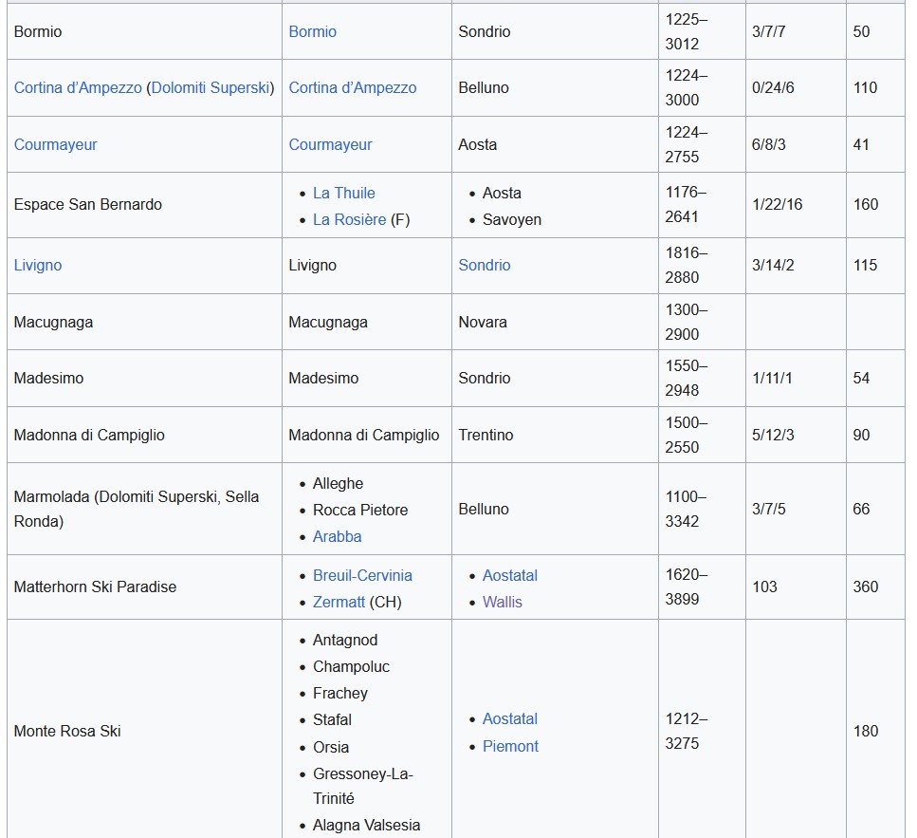Screen dimensions: 917x838
Task: Select the value 103 in the Matterhorn row
Action: pos(764,587)
